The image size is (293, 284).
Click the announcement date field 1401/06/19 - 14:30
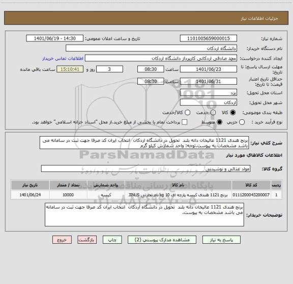pyautogui.click(x=55, y=38)
